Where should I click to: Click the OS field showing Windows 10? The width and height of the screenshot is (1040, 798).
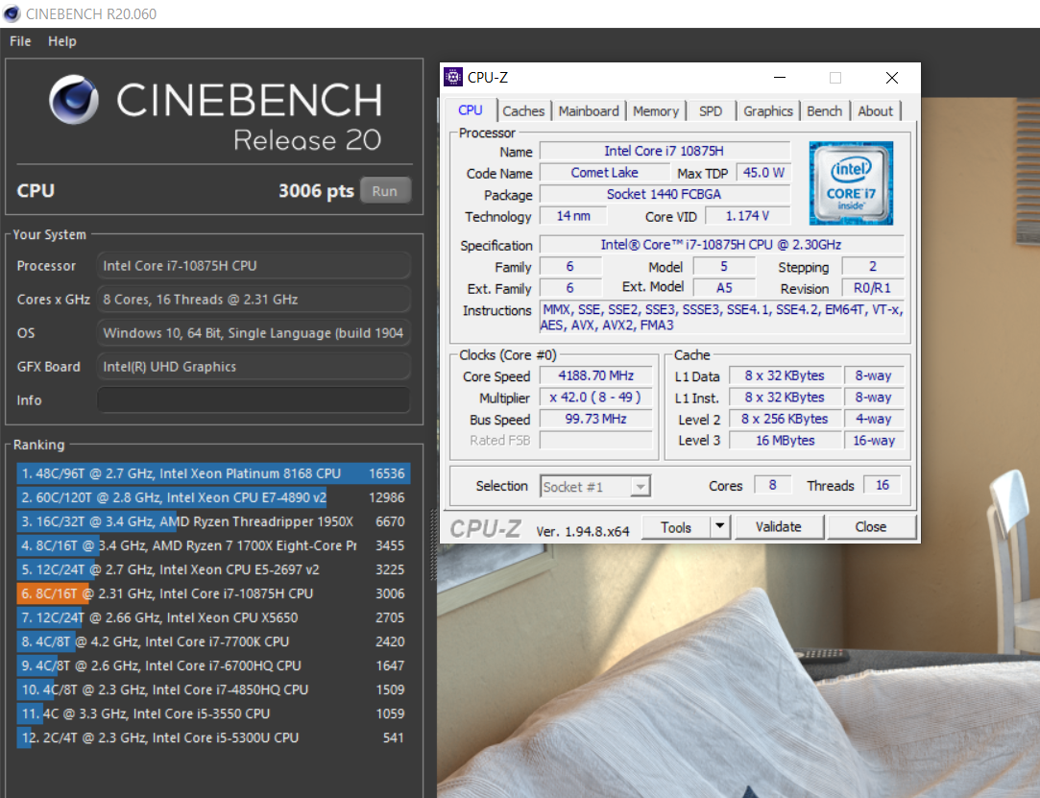[x=254, y=333]
